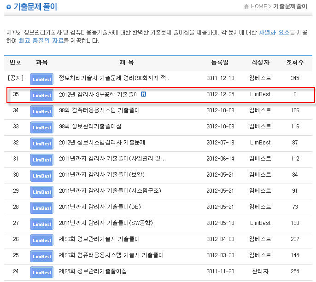Viewport: 316px width, 282px height.
Task: Click the view count 130
Action: tap(295, 223)
